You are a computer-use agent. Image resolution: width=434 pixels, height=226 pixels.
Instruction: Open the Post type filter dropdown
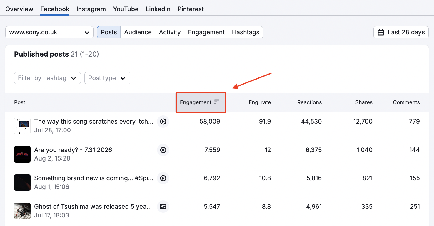tap(107, 78)
